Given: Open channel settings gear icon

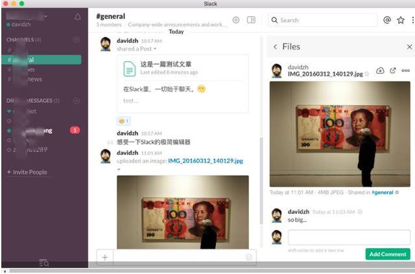Looking at the screenshot, I should (236, 20).
